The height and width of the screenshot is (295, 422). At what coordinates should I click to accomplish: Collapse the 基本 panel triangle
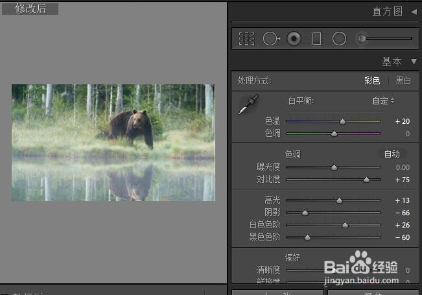click(414, 62)
